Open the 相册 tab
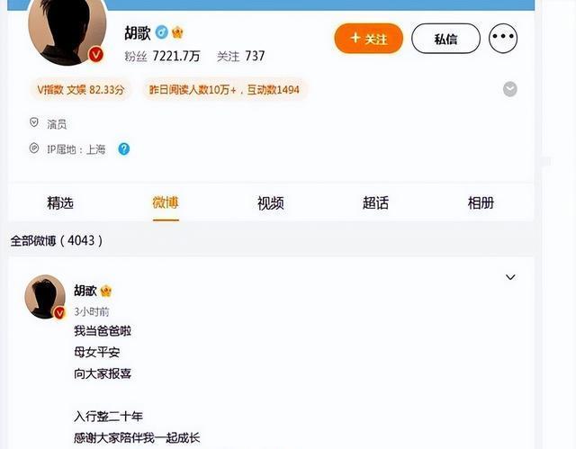This screenshot has width=576, height=449. [481, 203]
